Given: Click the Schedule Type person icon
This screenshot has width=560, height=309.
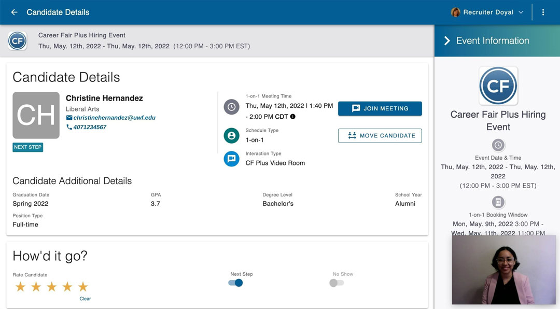Looking at the screenshot, I should pyautogui.click(x=231, y=136).
